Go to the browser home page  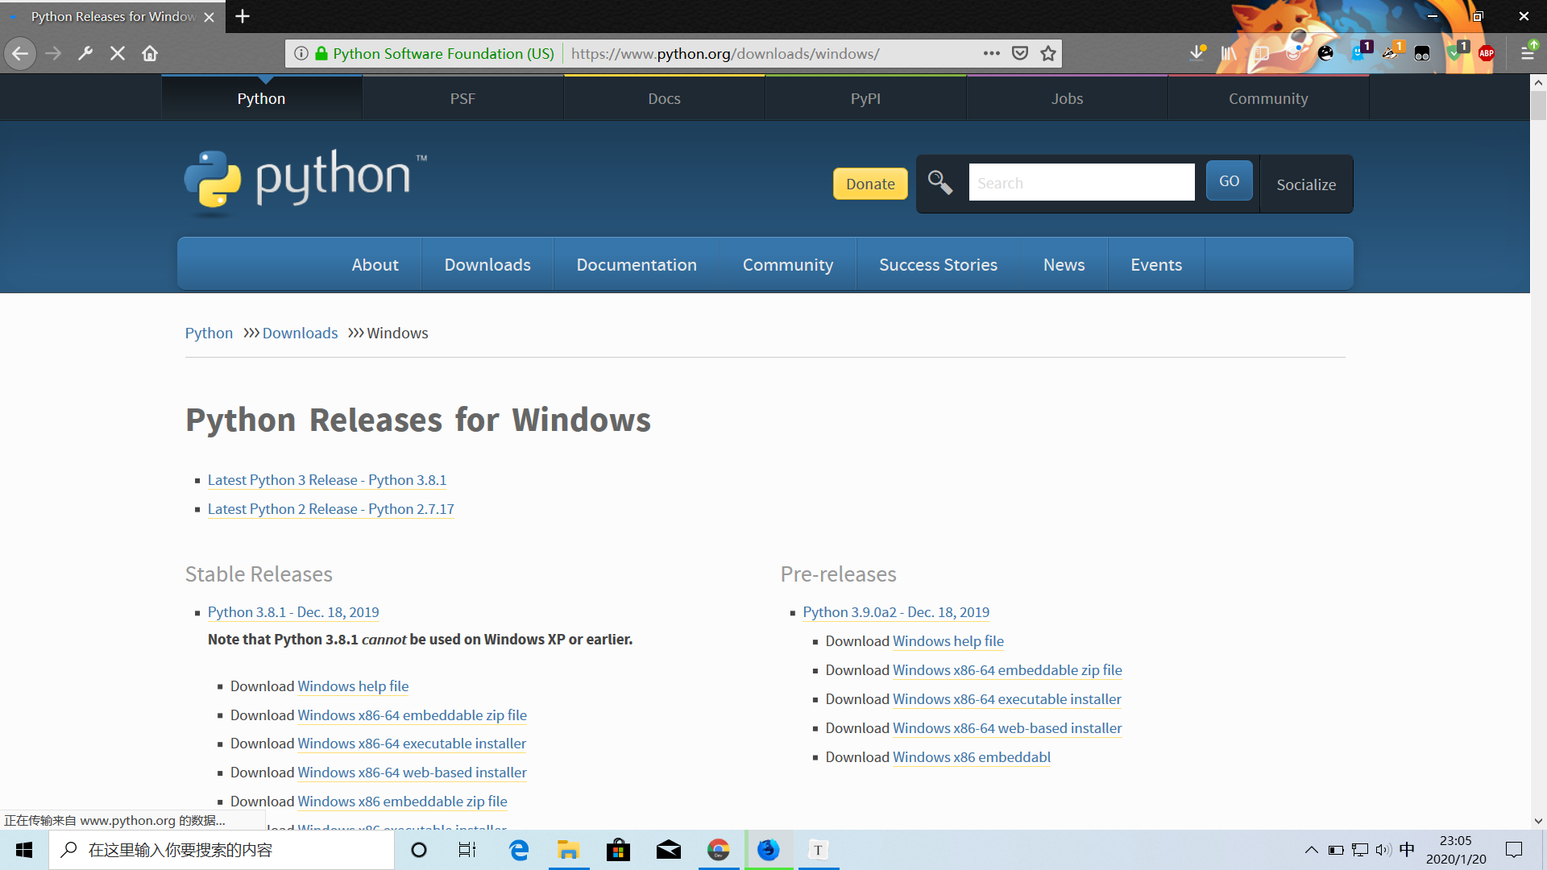(150, 54)
